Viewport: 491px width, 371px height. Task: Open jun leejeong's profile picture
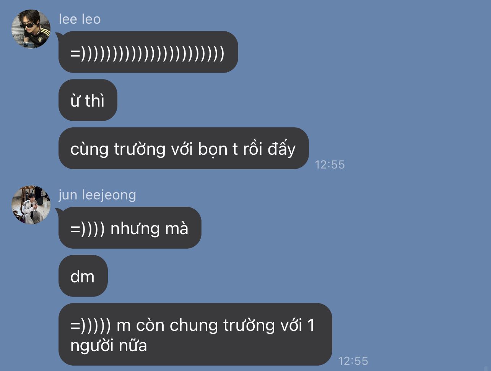[x=31, y=205]
